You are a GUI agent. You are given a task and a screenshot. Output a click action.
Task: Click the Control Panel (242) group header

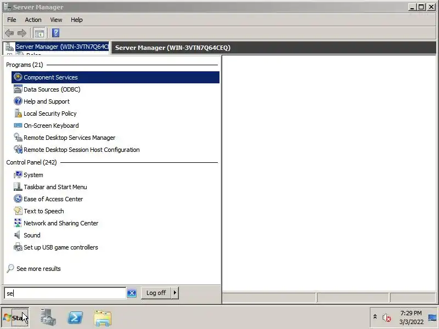[x=31, y=162]
